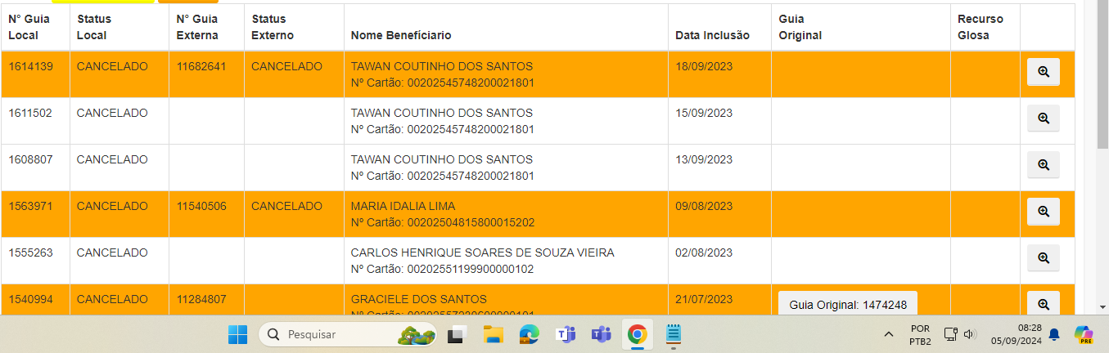Click inclusion date 02/08/2023
The width and height of the screenshot is (1109, 353).
tap(704, 252)
